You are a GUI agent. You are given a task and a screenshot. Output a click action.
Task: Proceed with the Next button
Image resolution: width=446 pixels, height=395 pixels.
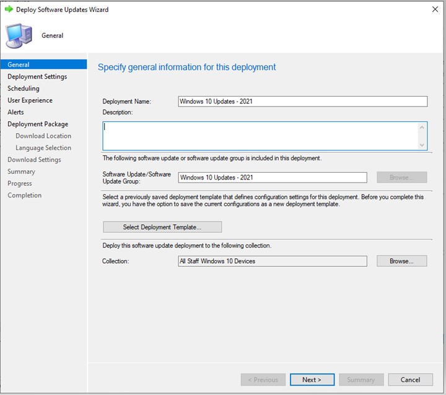(312, 380)
